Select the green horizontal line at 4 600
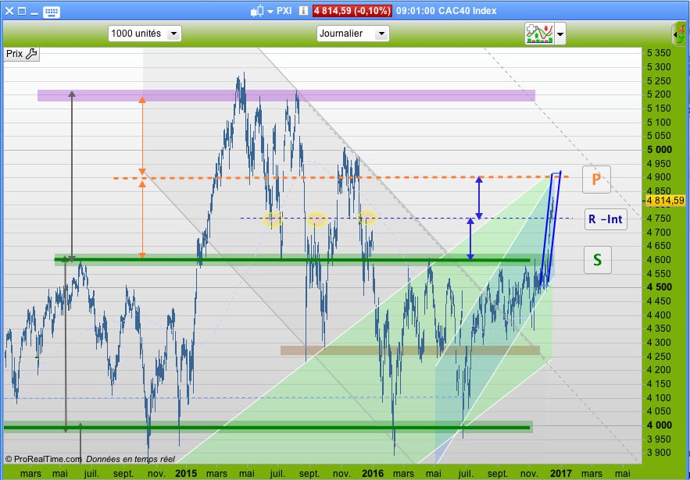Viewport: 690px width, 480px height. [292, 260]
